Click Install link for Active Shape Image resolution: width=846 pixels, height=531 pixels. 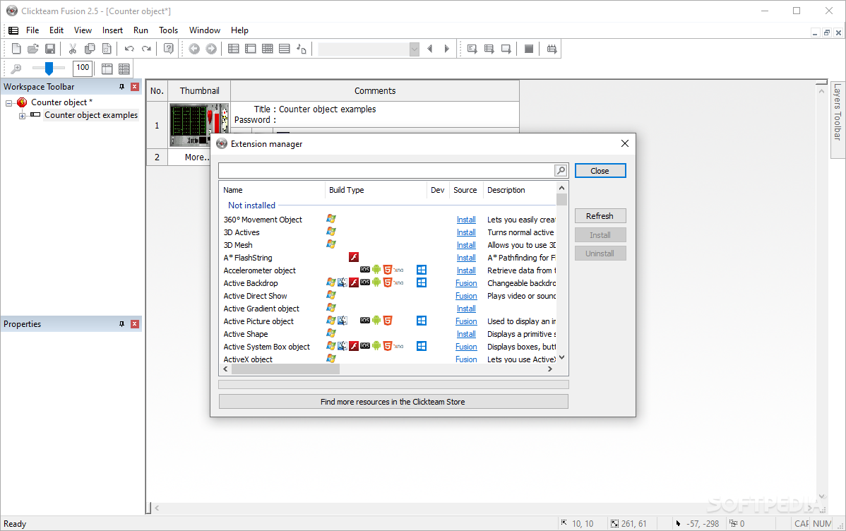pyautogui.click(x=466, y=334)
